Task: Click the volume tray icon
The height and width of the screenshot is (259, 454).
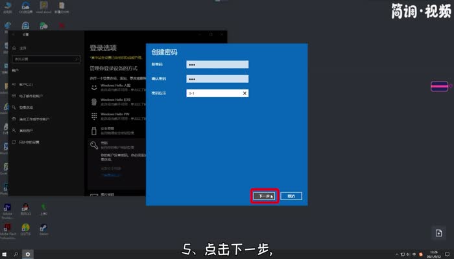Action: point(408,254)
